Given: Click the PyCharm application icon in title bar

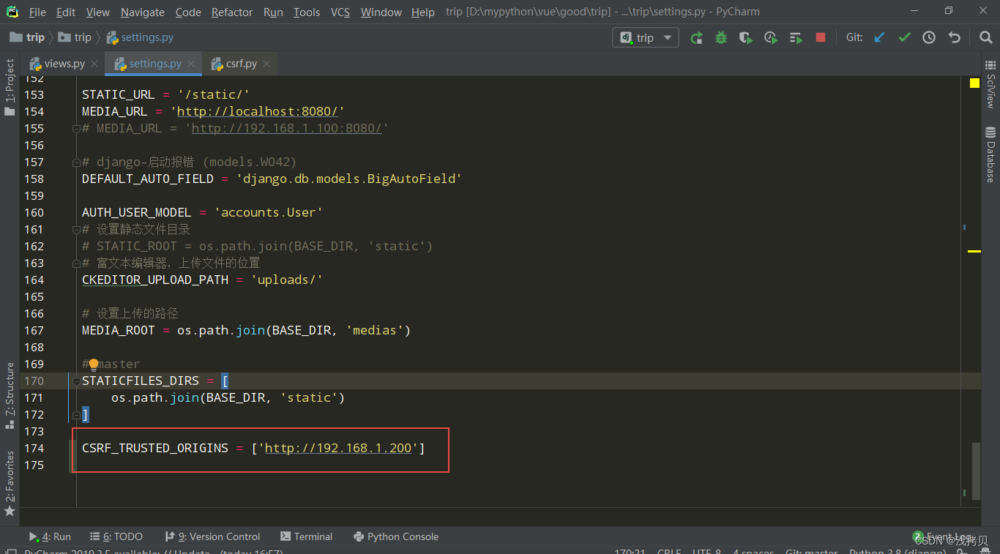Looking at the screenshot, I should pos(12,12).
